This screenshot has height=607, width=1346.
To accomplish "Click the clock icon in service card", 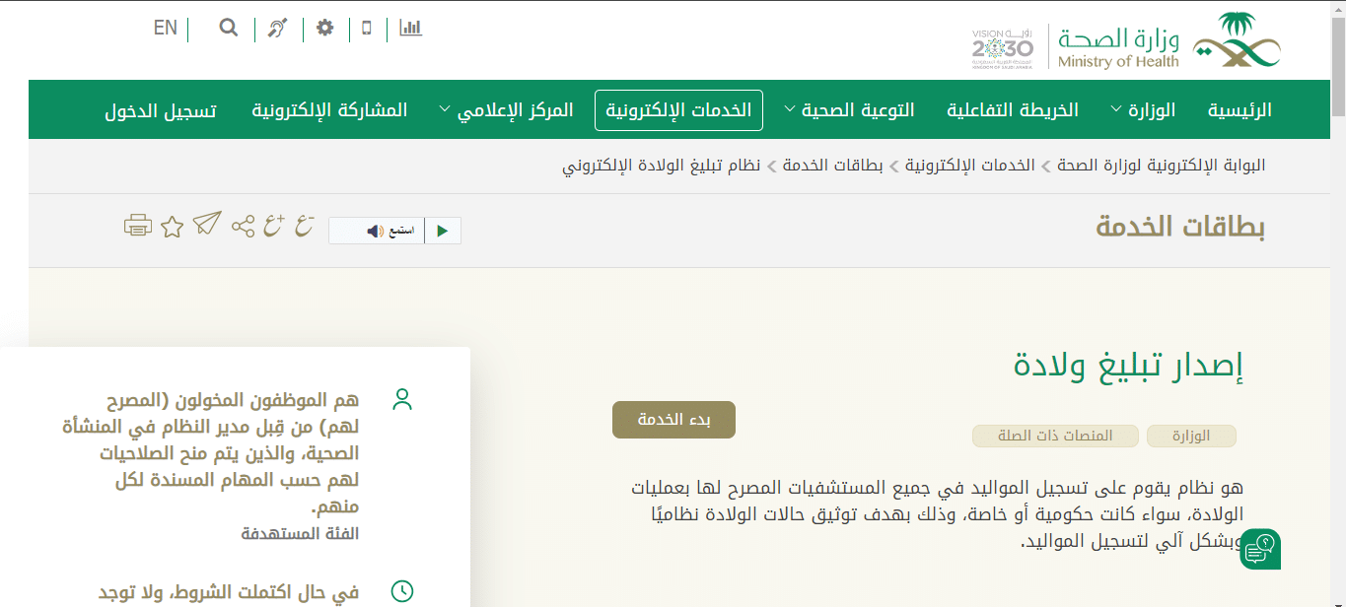I will pyautogui.click(x=402, y=591).
